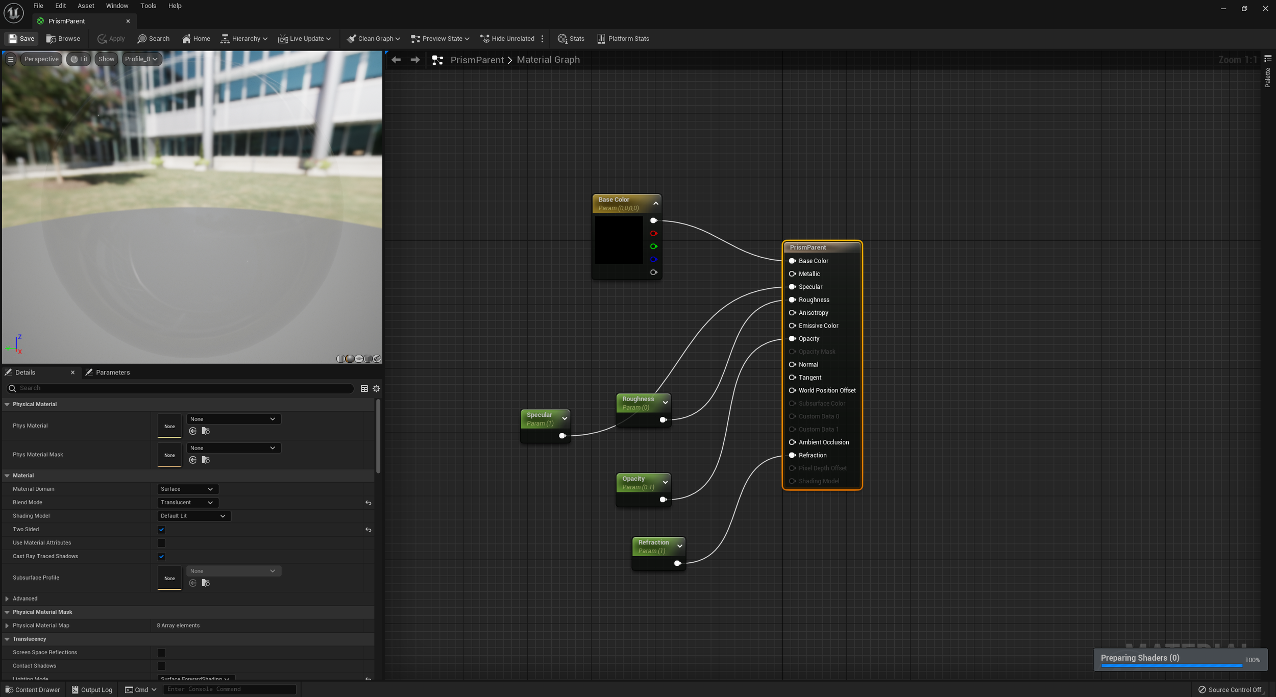Enable Use Material Attributes checkbox
Viewport: 1276px width, 697px height.
[x=161, y=543]
